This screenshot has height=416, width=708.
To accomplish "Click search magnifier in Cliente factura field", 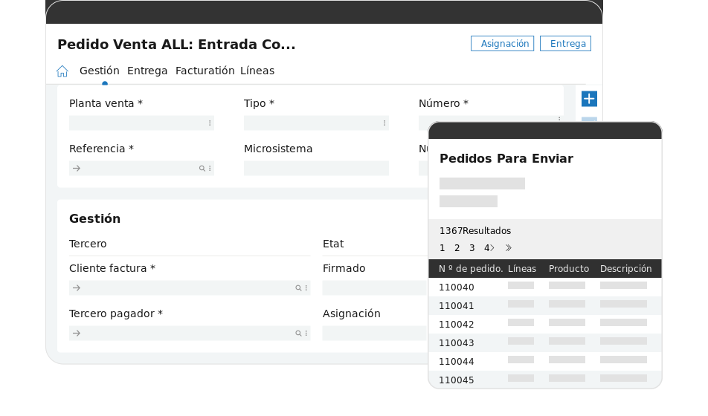I will click(x=298, y=288).
